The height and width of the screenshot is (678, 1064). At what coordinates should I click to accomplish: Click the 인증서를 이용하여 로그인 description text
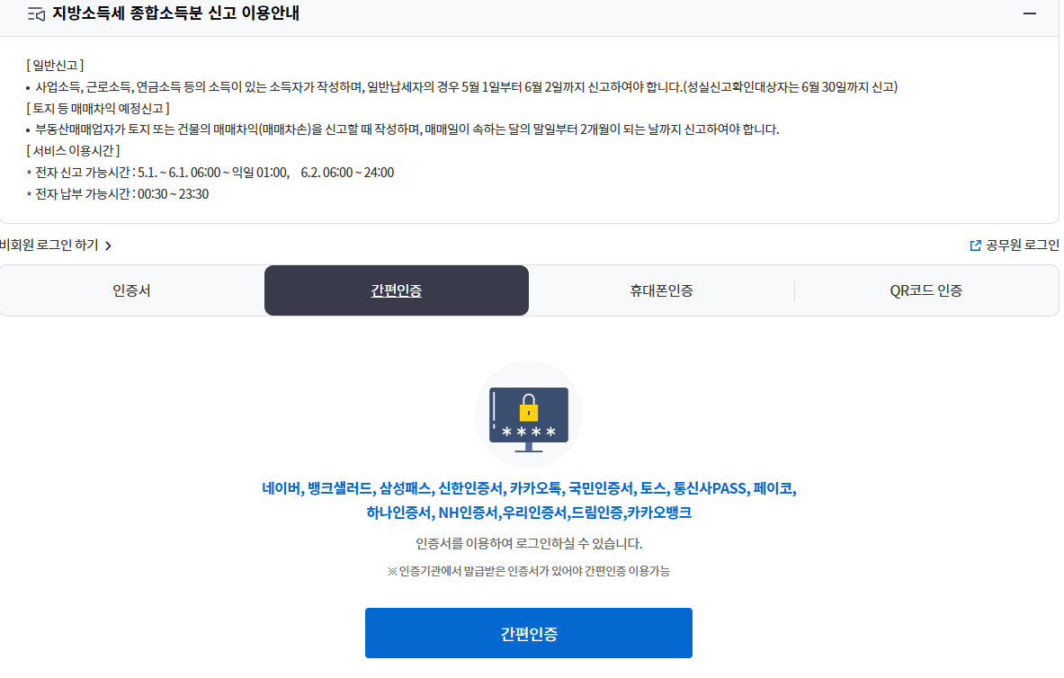tap(529, 544)
